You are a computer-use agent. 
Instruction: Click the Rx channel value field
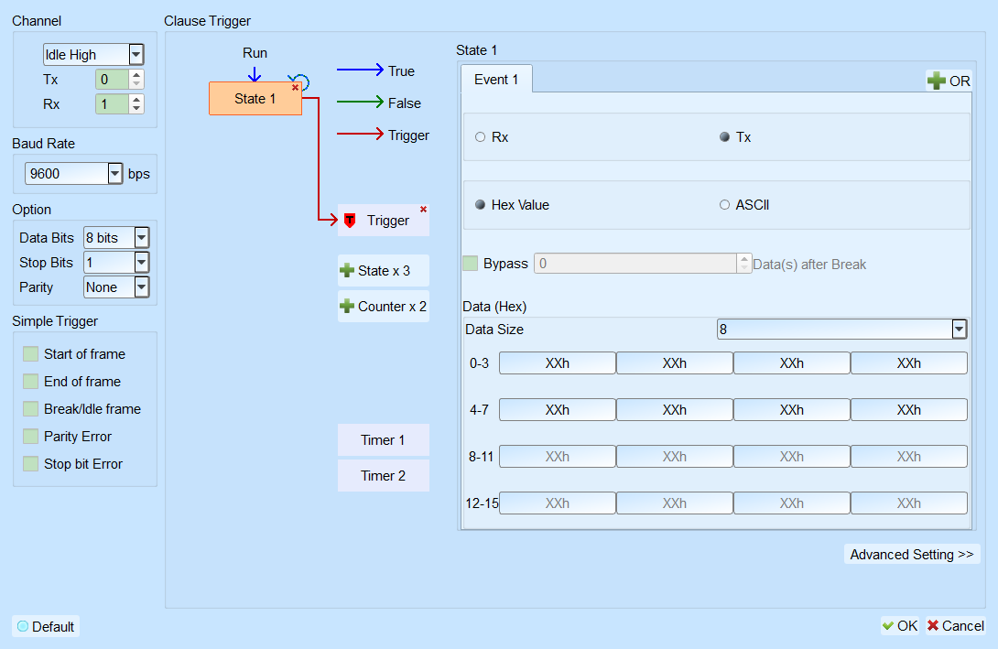112,103
